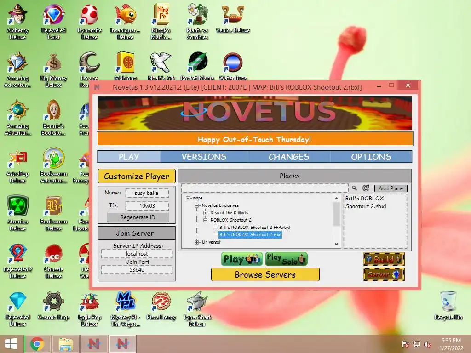Screen dimensions: 471x353
Task: Click the Join Port field
Action: (137, 270)
